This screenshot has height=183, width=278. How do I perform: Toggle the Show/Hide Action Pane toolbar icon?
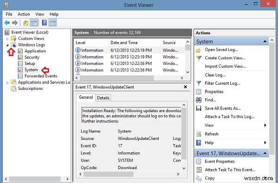53,23
